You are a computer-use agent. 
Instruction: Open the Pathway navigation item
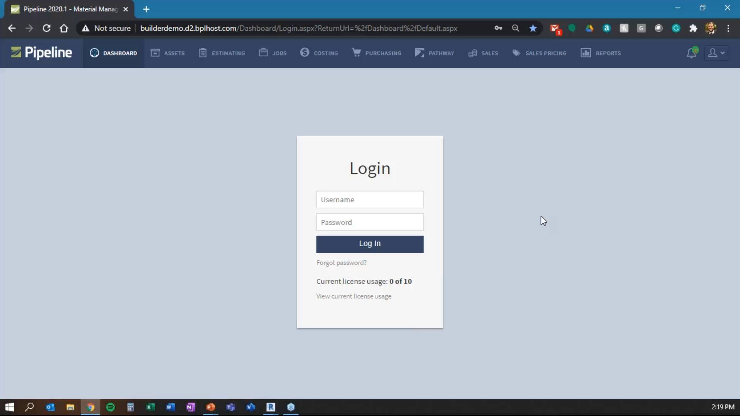point(434,53)
